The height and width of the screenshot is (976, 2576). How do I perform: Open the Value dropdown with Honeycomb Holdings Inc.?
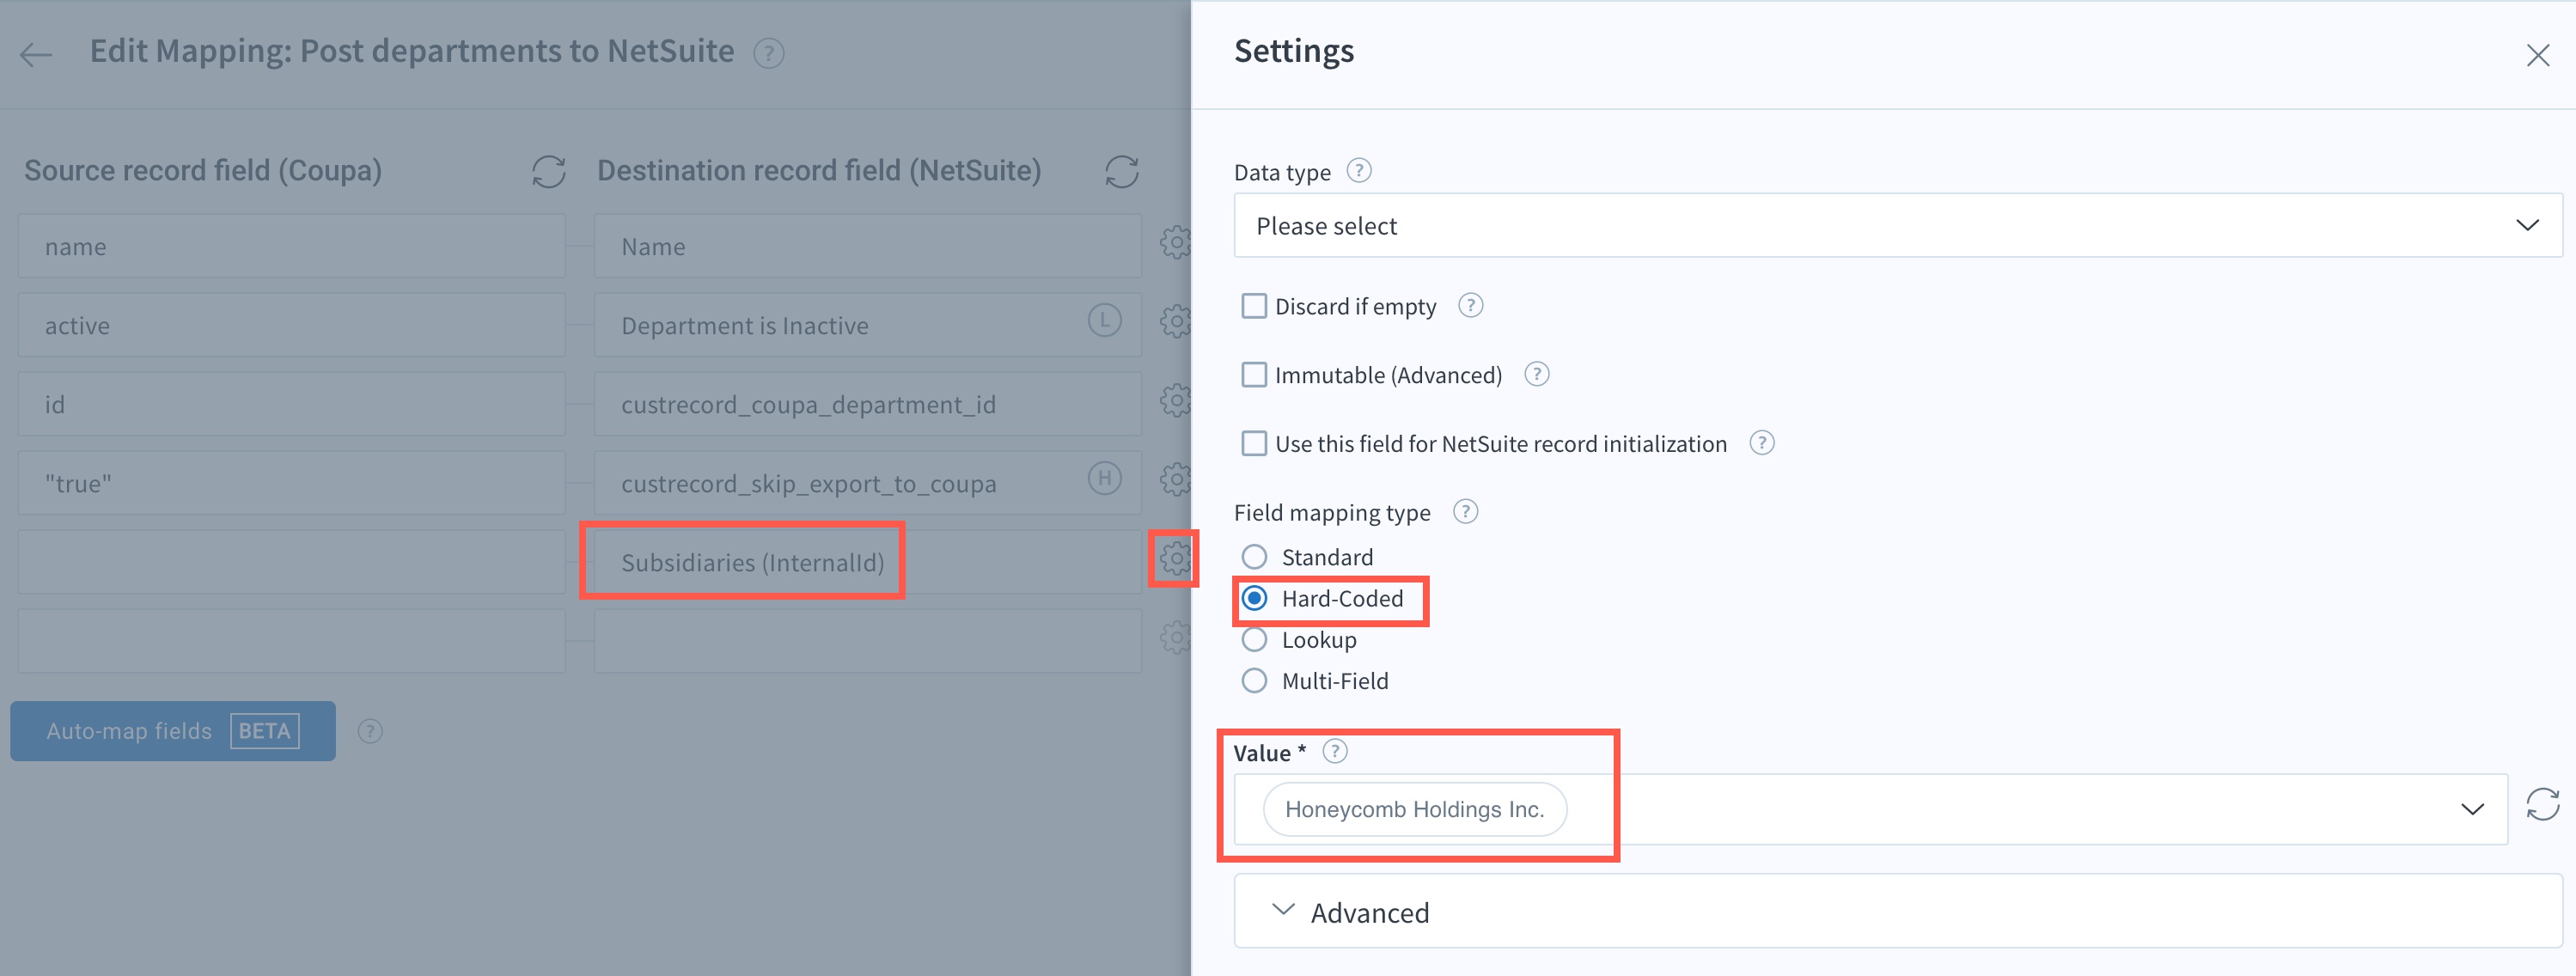(x=1870, y=809)
